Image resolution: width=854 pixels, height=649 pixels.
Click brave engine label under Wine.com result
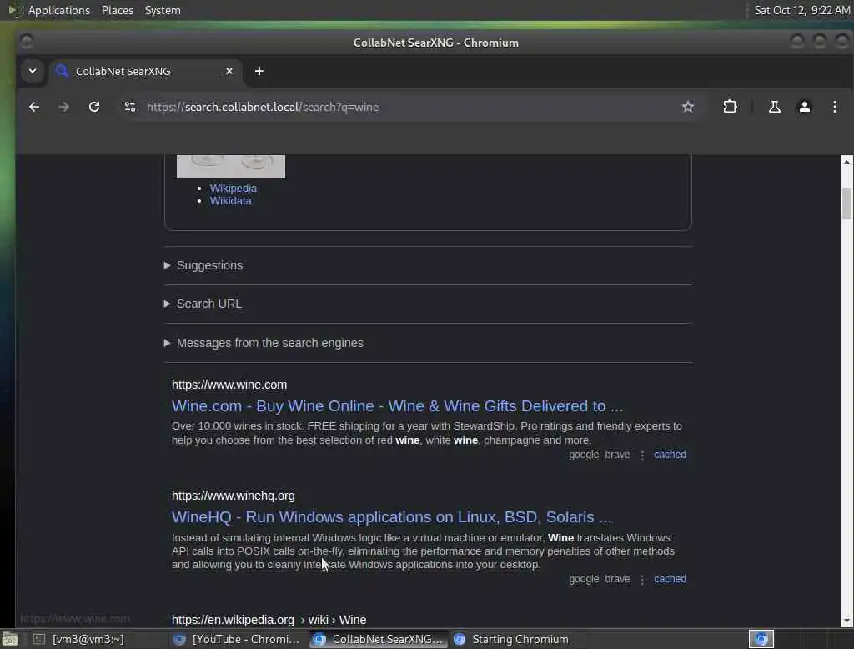(617, 455)
